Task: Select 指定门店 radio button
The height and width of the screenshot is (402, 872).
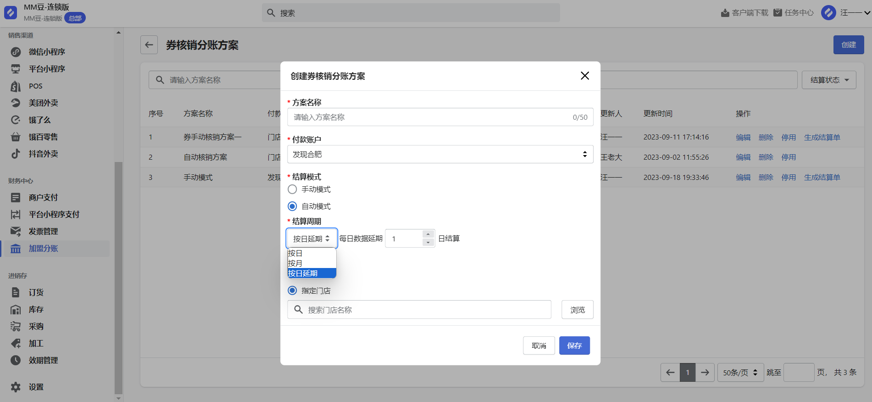Action: 292,290
